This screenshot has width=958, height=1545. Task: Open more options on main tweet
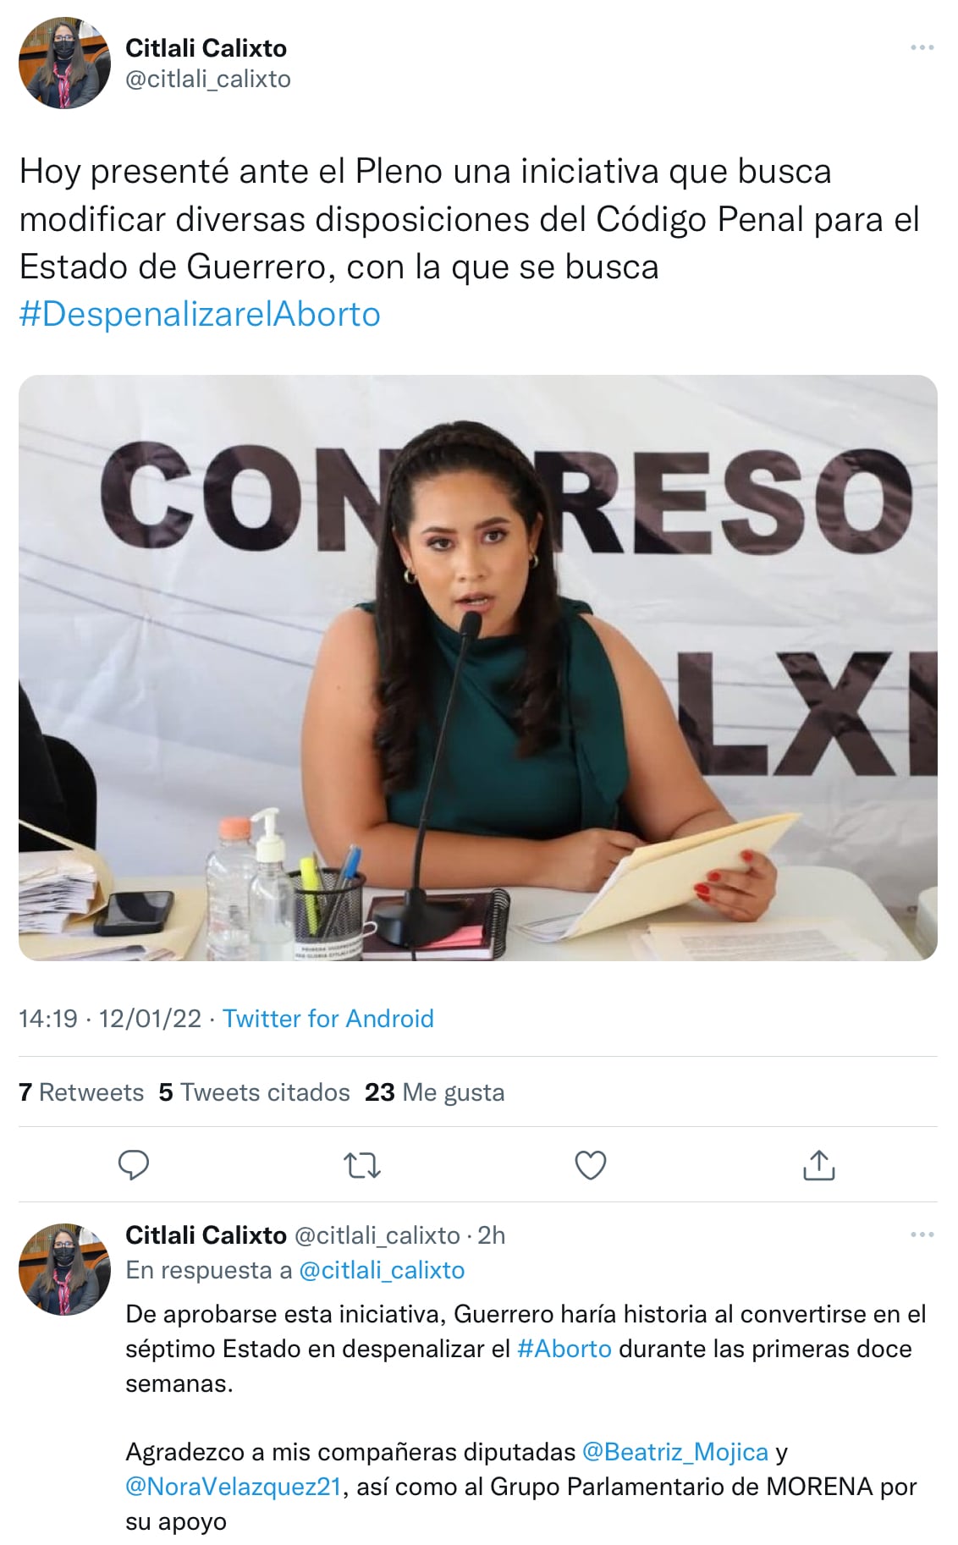[922, 47]
